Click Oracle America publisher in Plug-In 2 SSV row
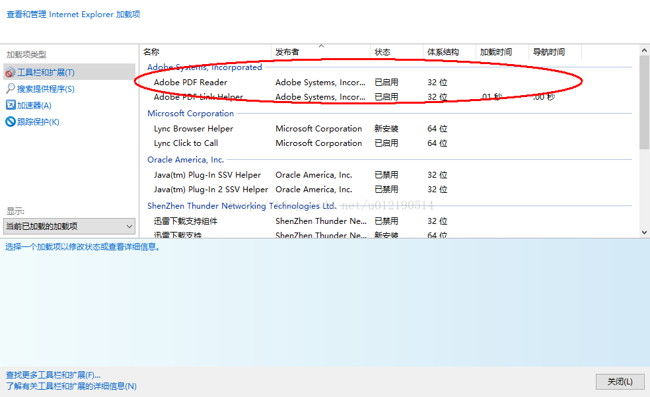 (314, 190)
